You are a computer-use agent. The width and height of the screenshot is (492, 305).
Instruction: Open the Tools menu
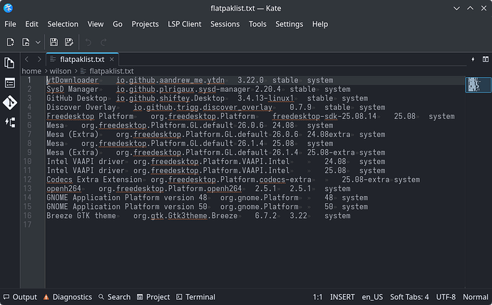[x=257, y=24]
